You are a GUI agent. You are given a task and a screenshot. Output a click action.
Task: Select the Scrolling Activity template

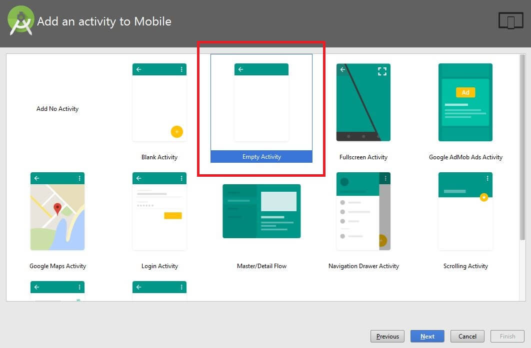click(x=465, y=211)
